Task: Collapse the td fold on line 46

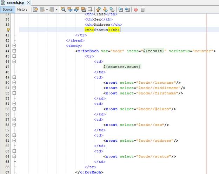Action: point(14,61)
